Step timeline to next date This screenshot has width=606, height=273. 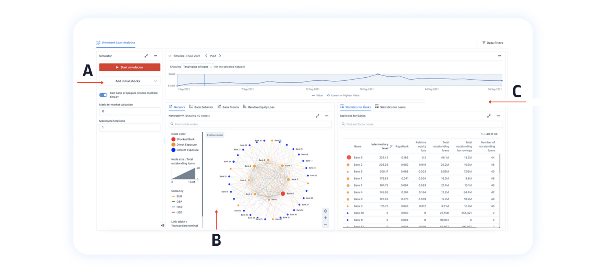click(x=220, y=56)
